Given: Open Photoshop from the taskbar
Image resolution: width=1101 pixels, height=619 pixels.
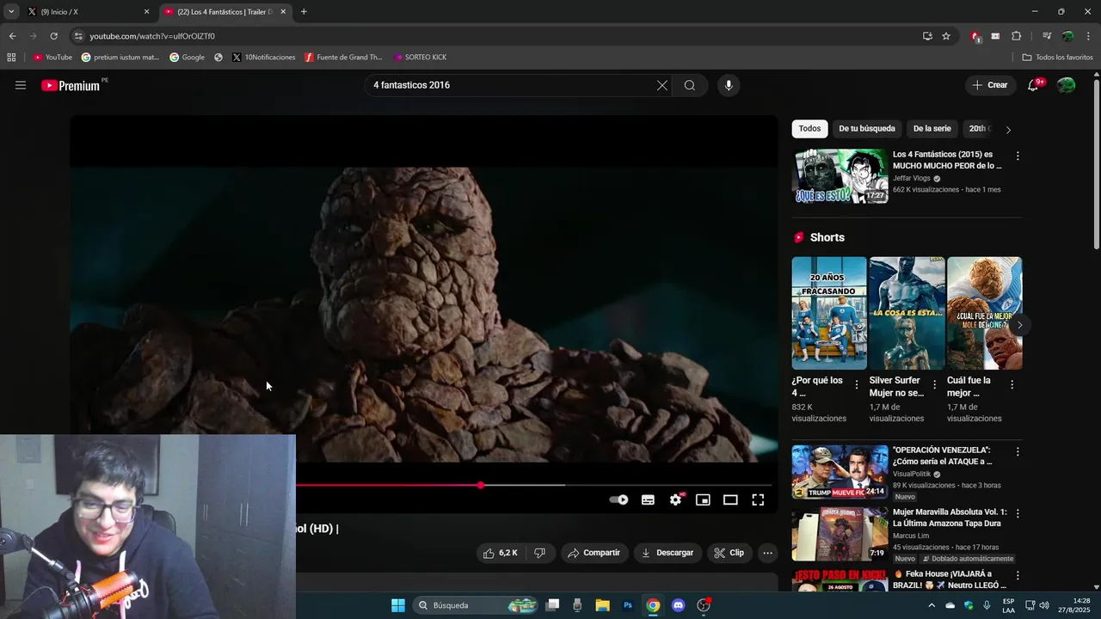Looking at the screenshot, I should point(628,605).
